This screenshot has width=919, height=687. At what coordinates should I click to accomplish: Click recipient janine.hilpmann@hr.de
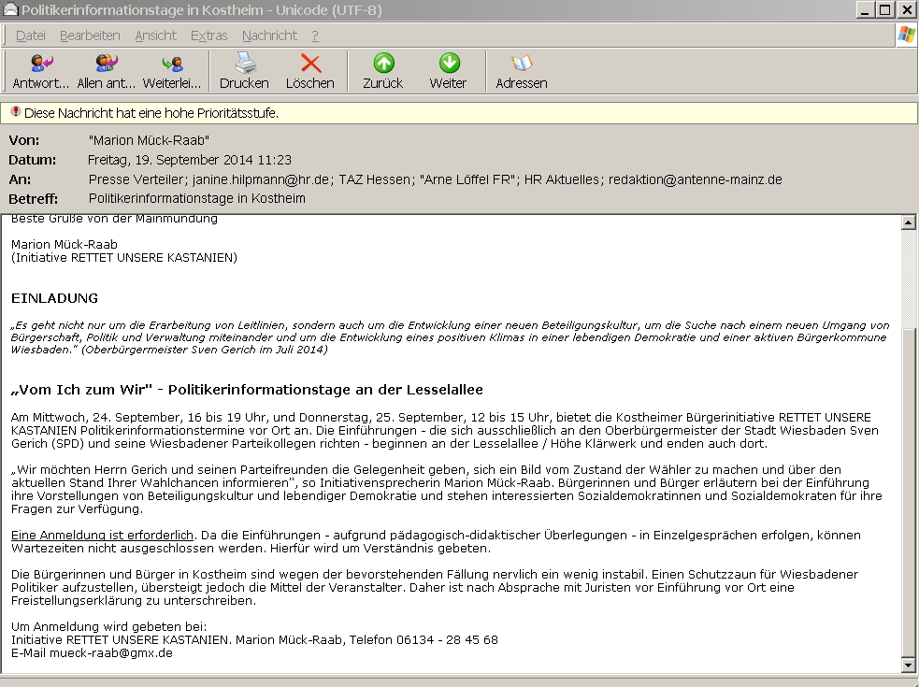pyautogui.click(x=260, y=179)
